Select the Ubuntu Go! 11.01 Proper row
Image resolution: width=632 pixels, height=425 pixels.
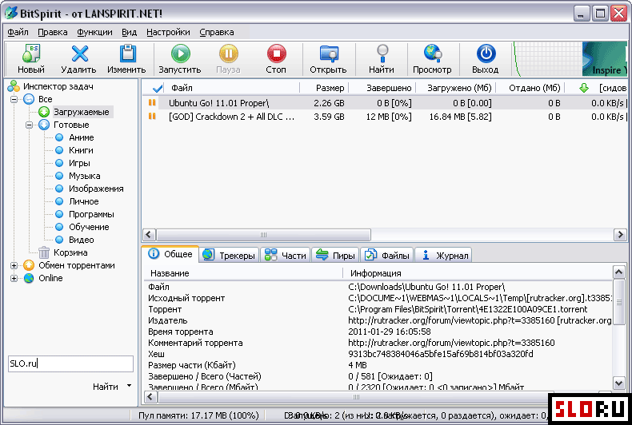[386, 103]
